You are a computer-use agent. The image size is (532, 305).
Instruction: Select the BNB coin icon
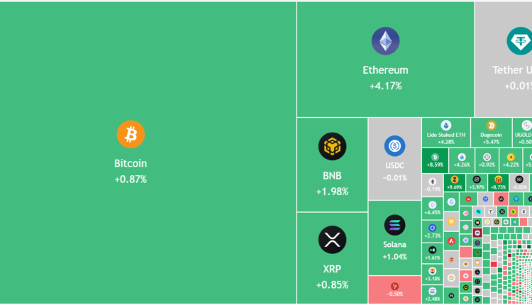pos(332,146)
